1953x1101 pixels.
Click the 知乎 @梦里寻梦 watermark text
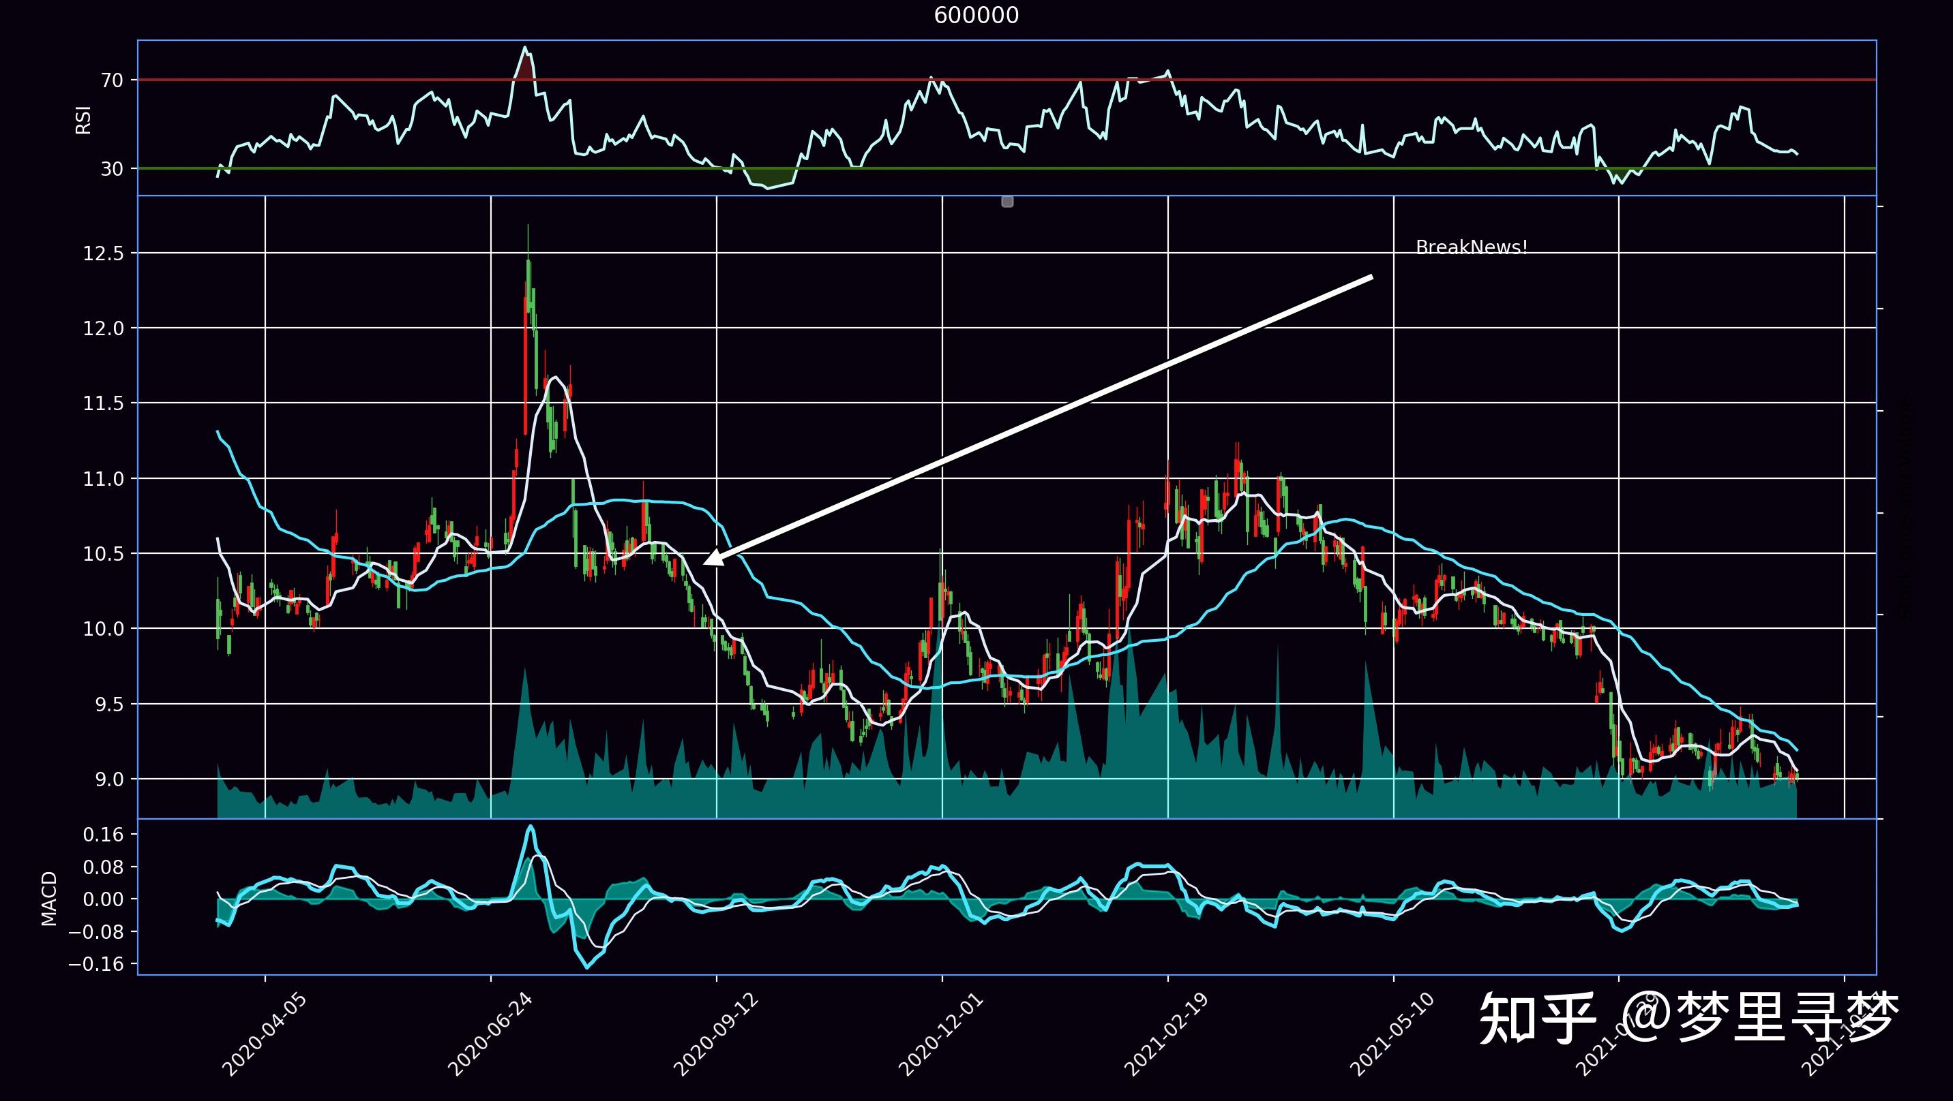point(1690,1019)
